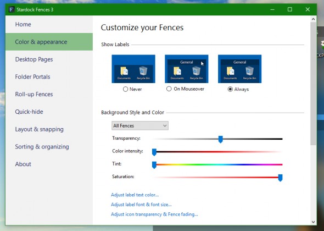Click the Always label preview thumbnail
Viewport: 324px width, 231px height.
point(239,69)
